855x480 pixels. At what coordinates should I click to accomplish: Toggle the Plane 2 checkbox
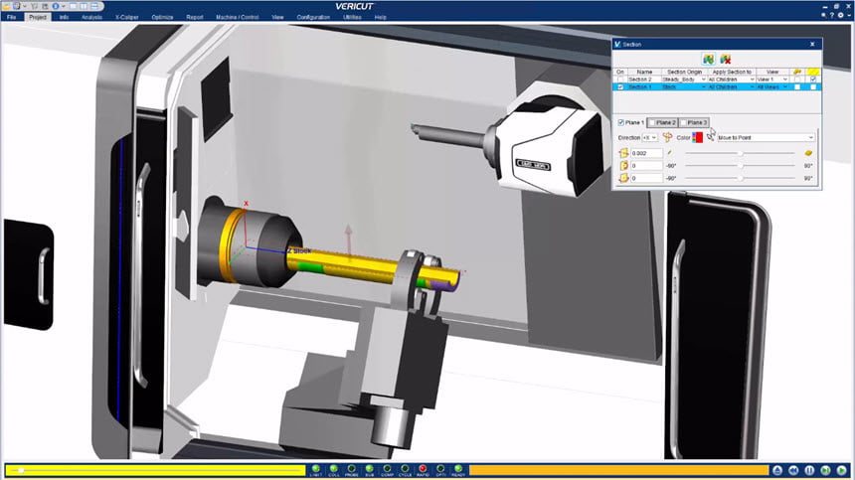[652, 122]
